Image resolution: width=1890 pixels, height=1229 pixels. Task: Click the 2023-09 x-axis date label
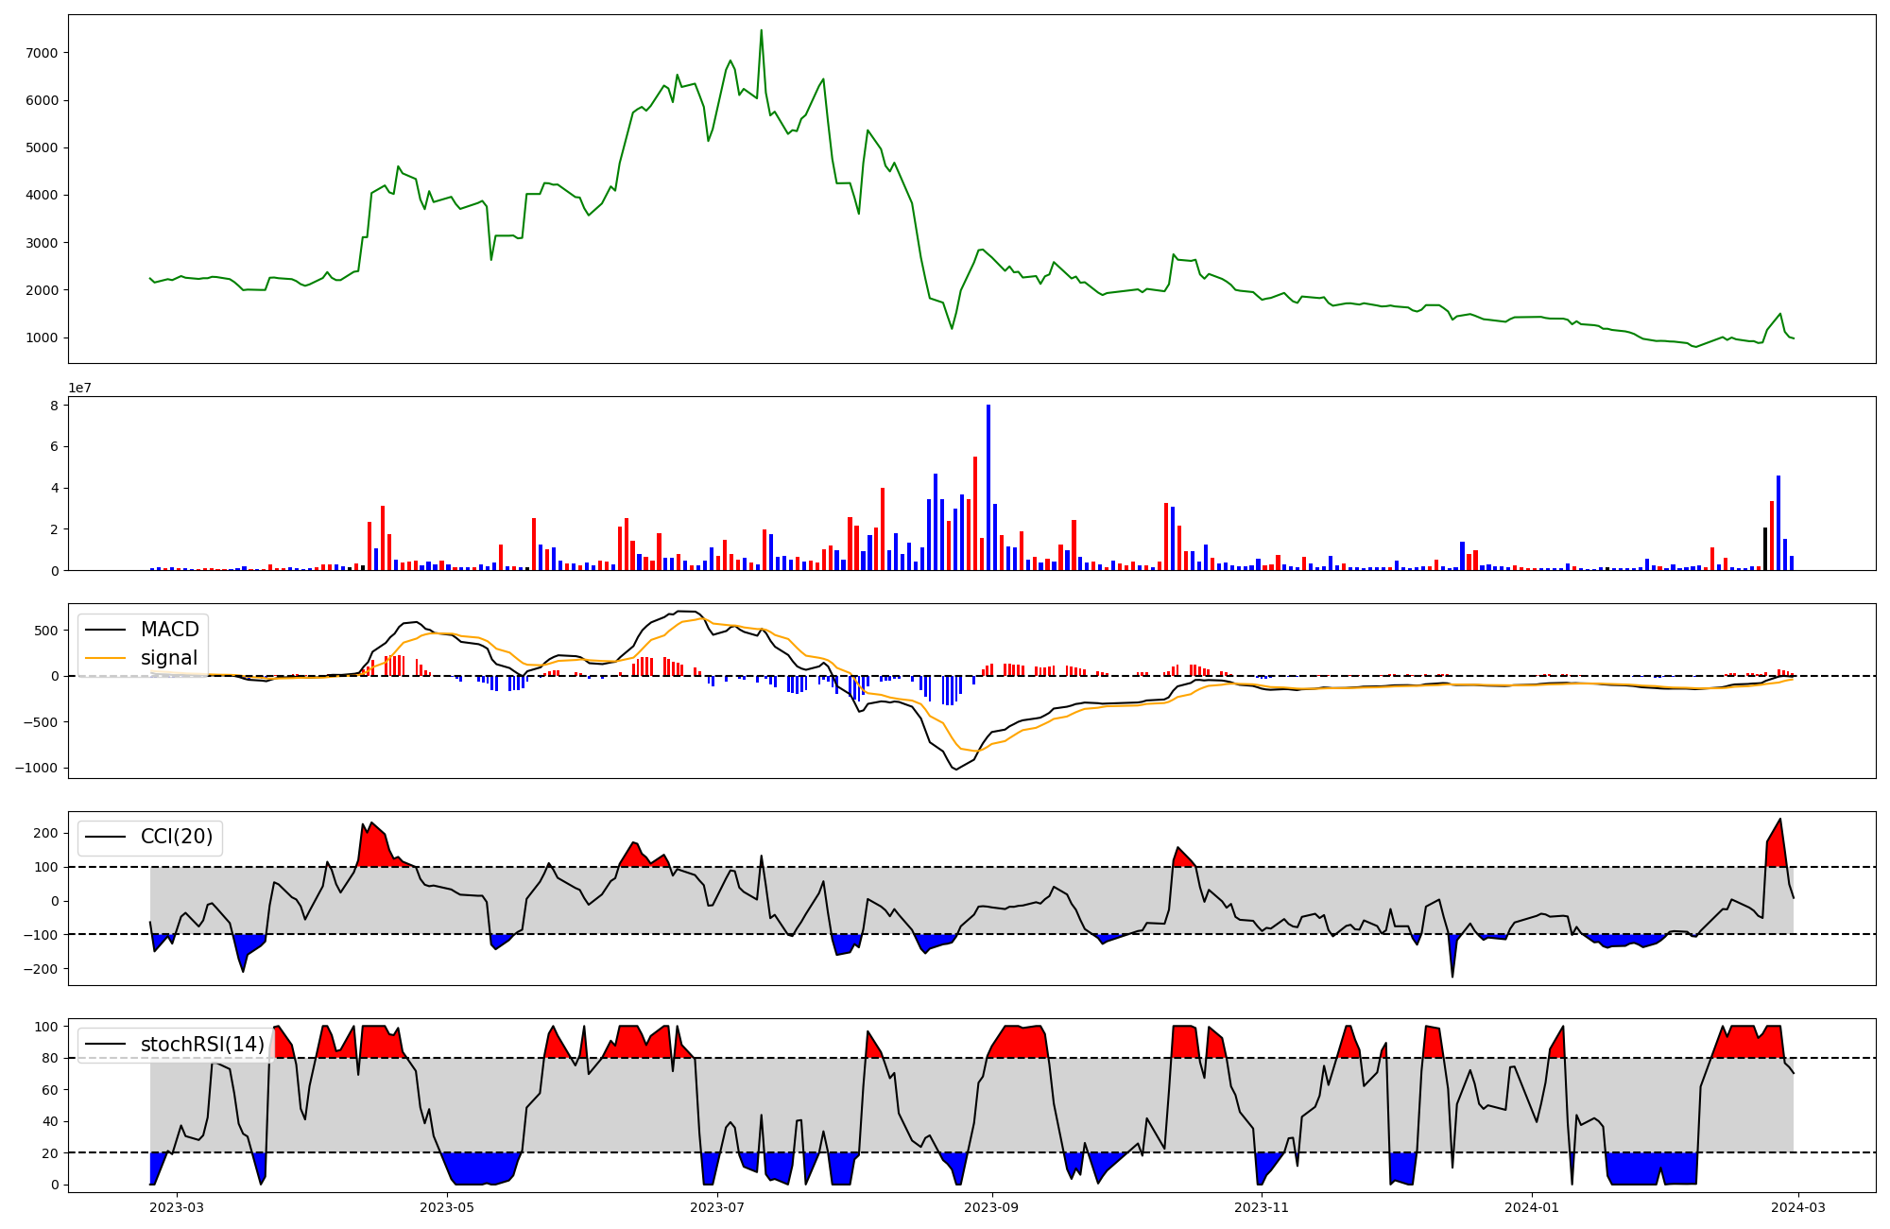[x=991, y=1207]
